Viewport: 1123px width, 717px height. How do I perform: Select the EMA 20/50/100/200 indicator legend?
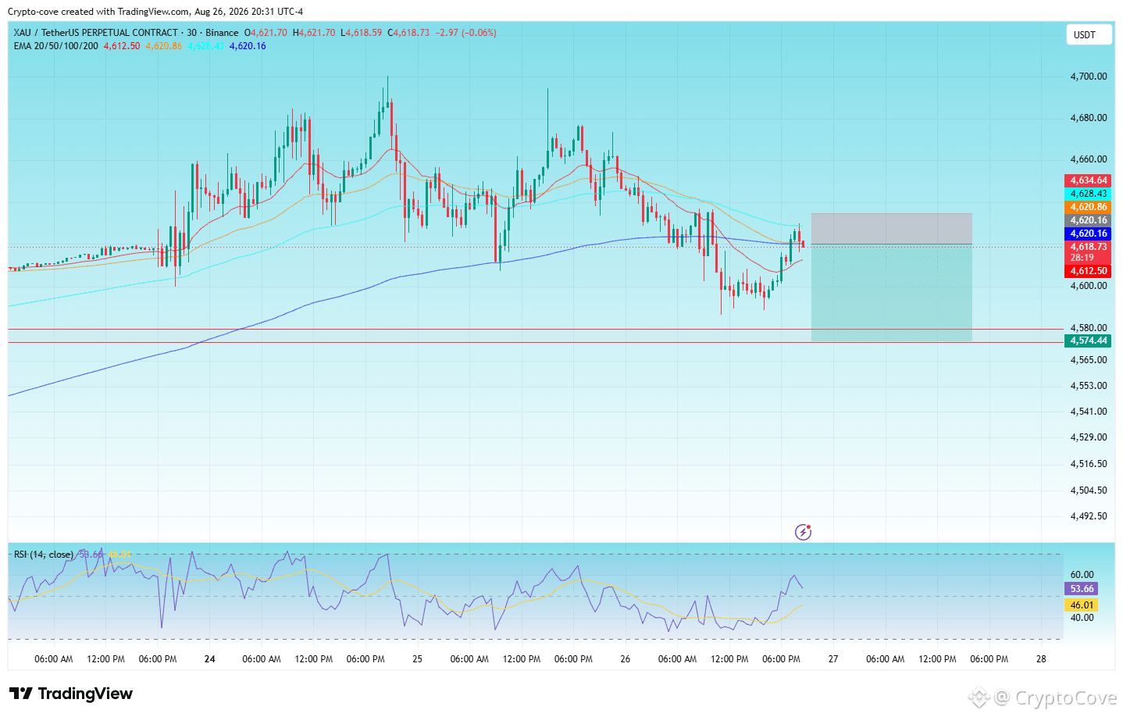pyautogui.click(x=56, y=46)
